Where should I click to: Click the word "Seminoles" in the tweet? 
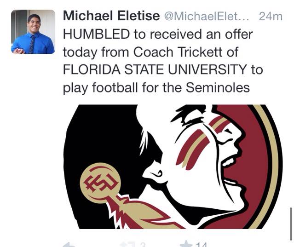pos(216,87)
